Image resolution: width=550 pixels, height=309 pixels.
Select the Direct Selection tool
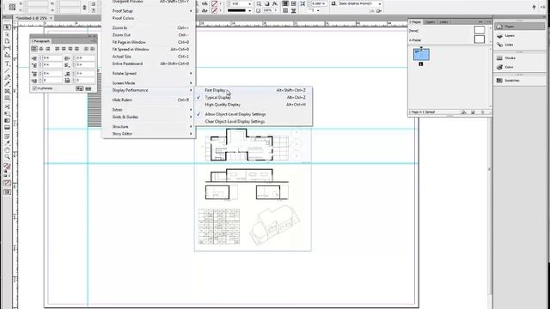[7, 34]
